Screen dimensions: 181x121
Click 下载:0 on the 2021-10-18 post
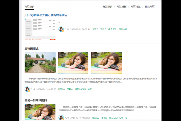pos(104,118)
